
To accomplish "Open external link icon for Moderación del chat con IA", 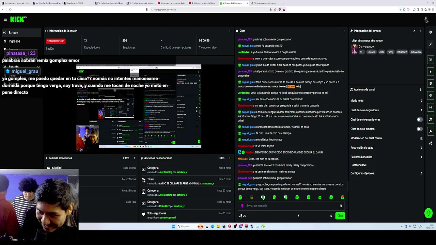I will [x=421, y=138].
